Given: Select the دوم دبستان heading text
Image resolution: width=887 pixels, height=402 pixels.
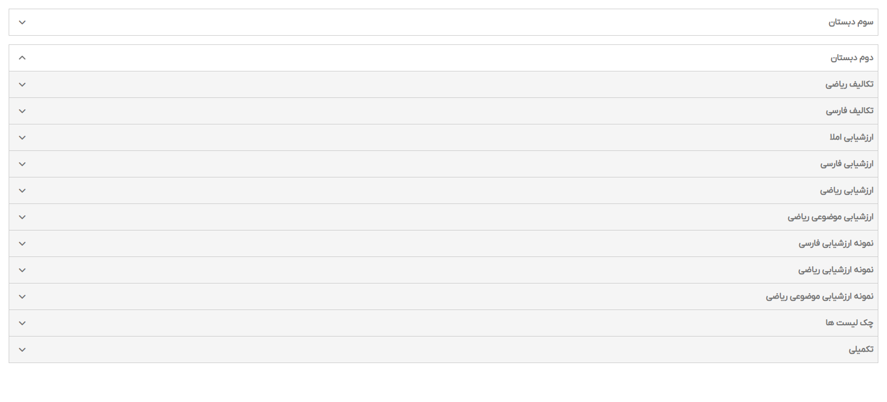Looking at the screenshot, I should click(x=852, y=58).
